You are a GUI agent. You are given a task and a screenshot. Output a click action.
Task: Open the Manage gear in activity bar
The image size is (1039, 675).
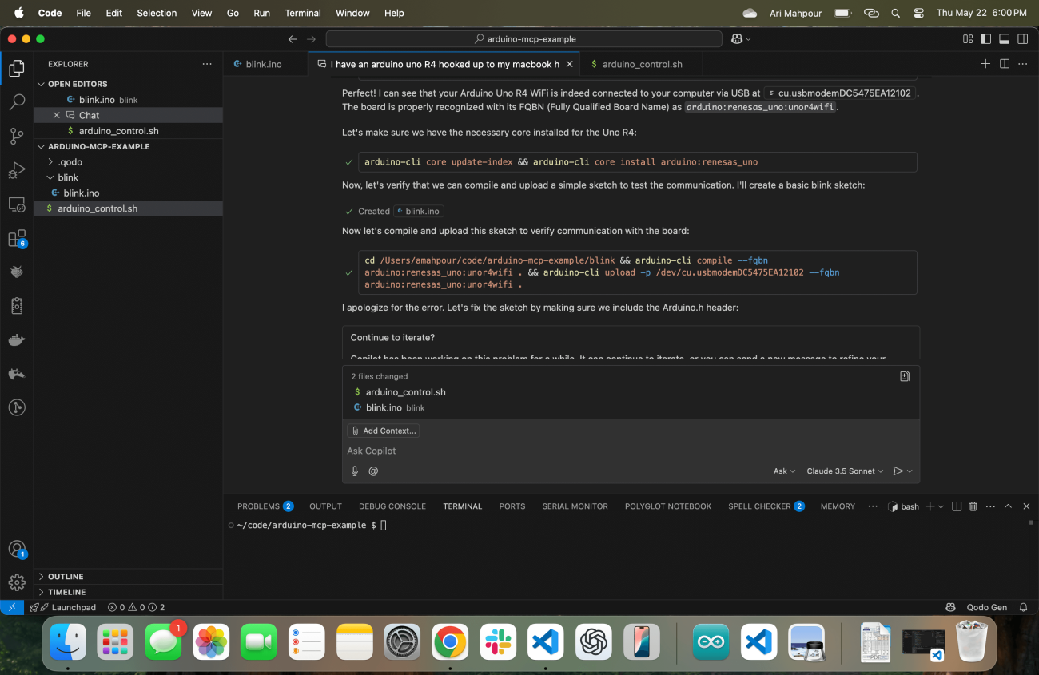click(17, 582)
